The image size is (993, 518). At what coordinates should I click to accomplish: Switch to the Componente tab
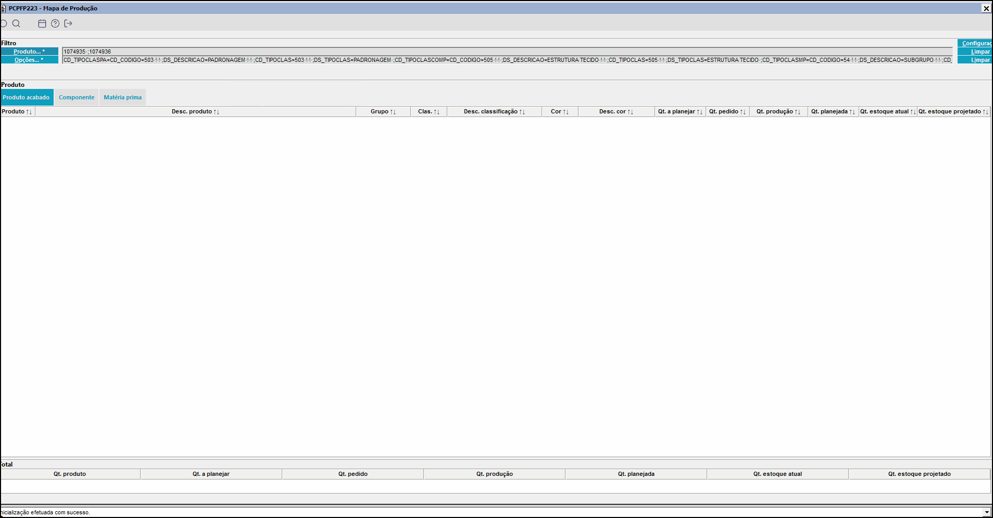tap(77, 97)
